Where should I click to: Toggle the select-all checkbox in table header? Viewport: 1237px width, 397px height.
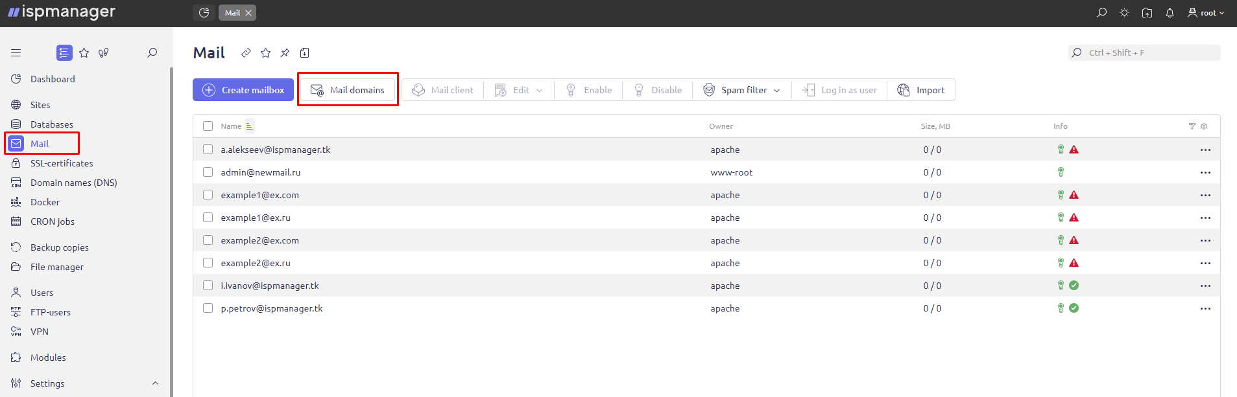click(208, 126)
